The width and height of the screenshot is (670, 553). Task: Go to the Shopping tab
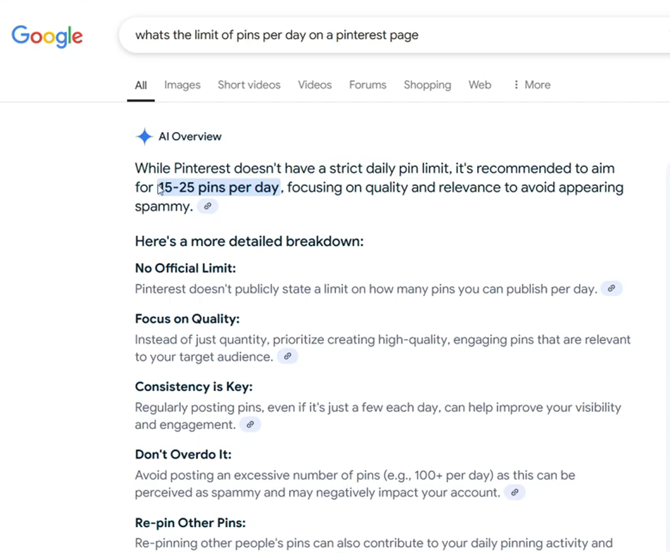point(427,85)
